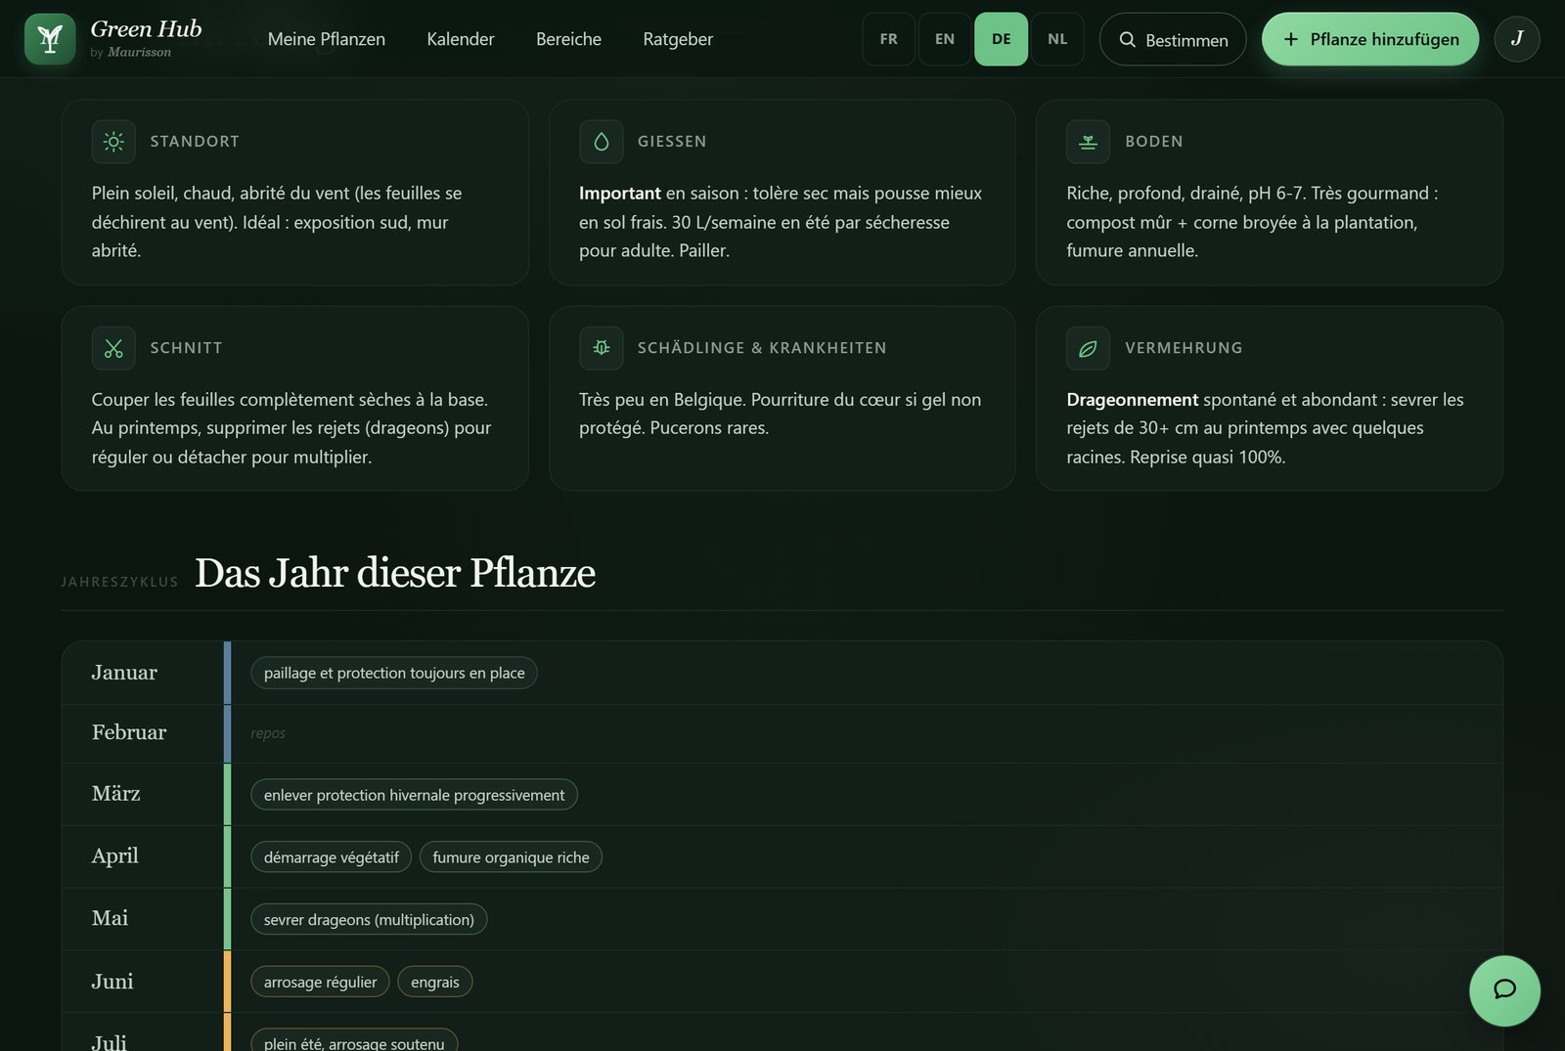Click the 'fumure organique riche' tag in April
The image size is (1565, 1051).
pos(511,857)
